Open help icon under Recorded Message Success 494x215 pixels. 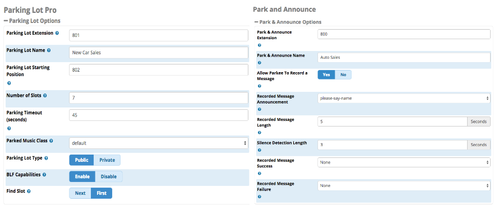click(259, 174)
